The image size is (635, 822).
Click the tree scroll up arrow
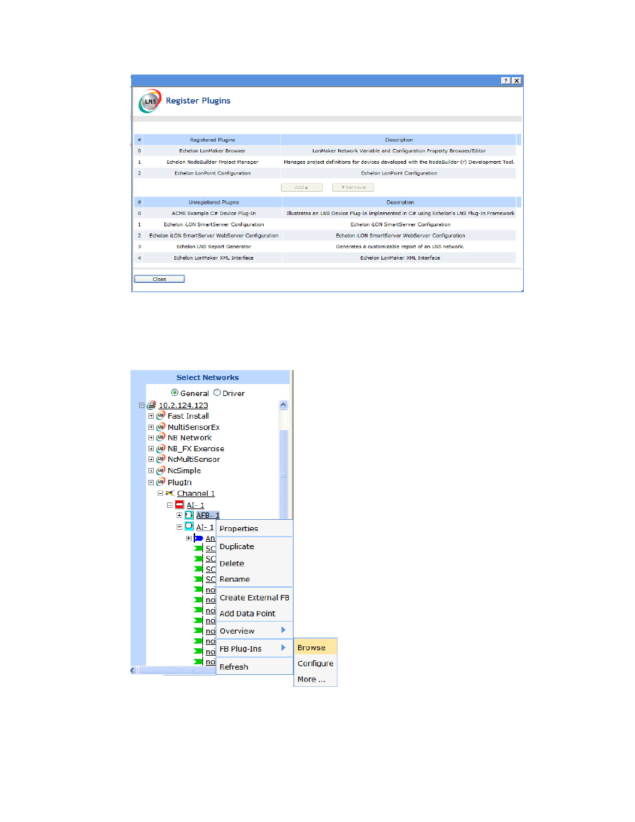pyautogui.click(x=283, y=405)
